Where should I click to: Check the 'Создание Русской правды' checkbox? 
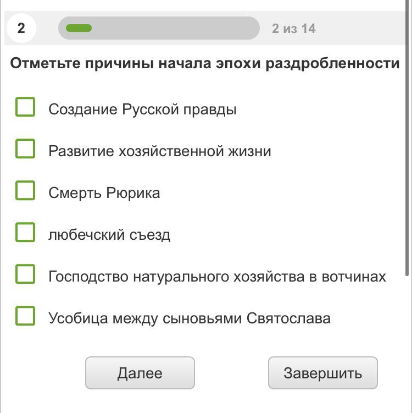click(25, 107)
